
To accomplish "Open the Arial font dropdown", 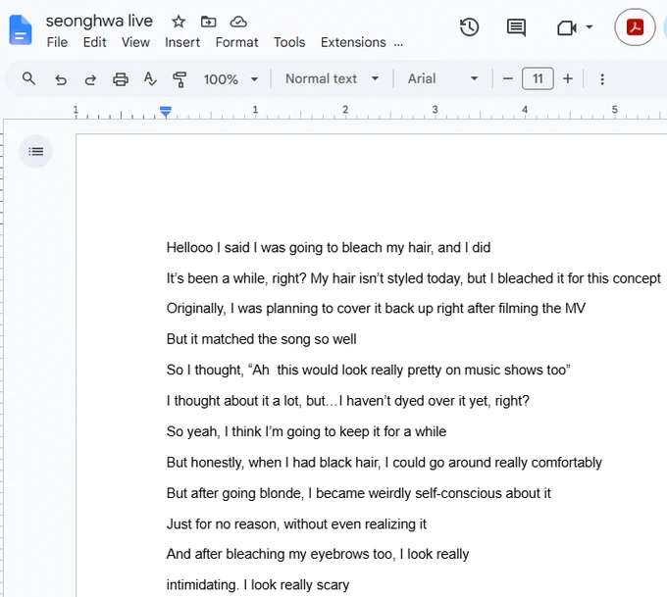I will pos(442,78).
